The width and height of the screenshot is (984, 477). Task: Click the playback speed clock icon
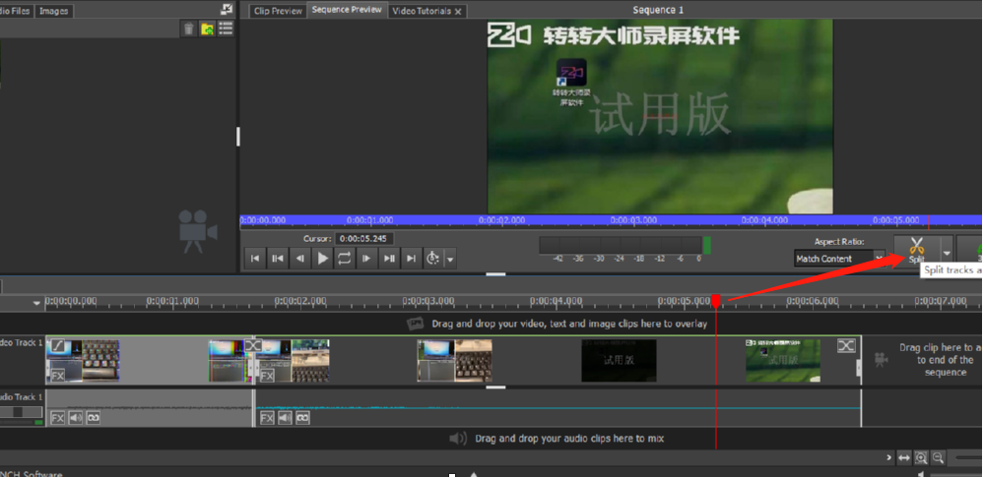click(x=433, y=258)
